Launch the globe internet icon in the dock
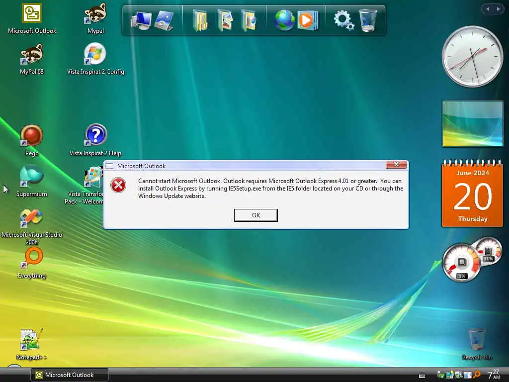The height and width of the screenshot is (382, 509). [x=284, y=20]
